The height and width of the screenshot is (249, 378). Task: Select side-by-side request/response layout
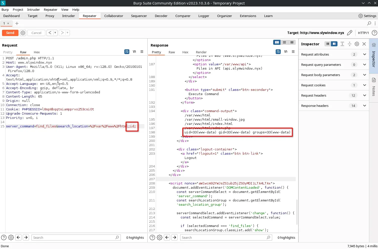point(277,42)
